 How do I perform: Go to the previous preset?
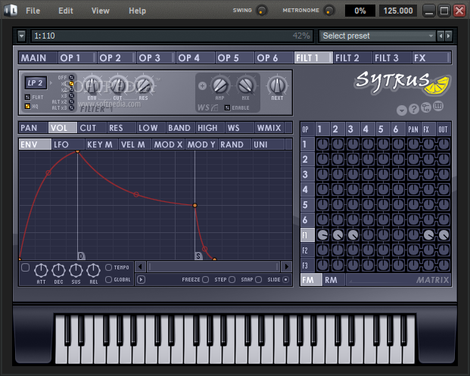click(x=440, y=36)
